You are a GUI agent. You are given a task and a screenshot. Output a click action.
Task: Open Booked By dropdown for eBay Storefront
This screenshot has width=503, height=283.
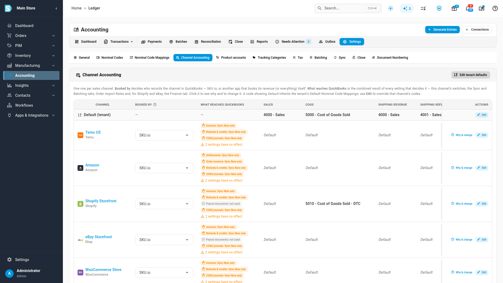click(164, 240)
